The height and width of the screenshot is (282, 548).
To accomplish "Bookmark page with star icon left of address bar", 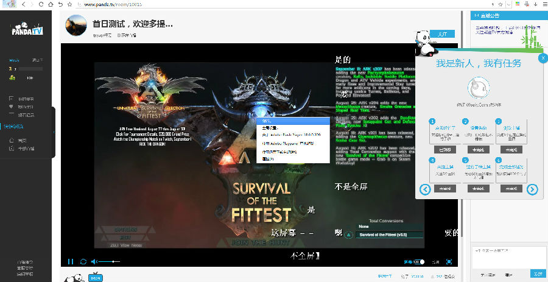I will click(x=69, y=4).
